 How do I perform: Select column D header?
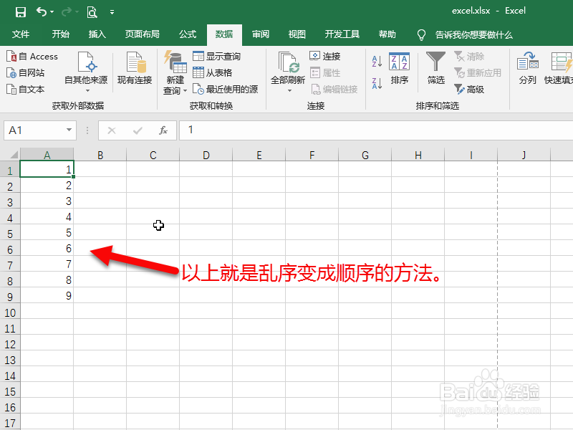pos(206,155)
